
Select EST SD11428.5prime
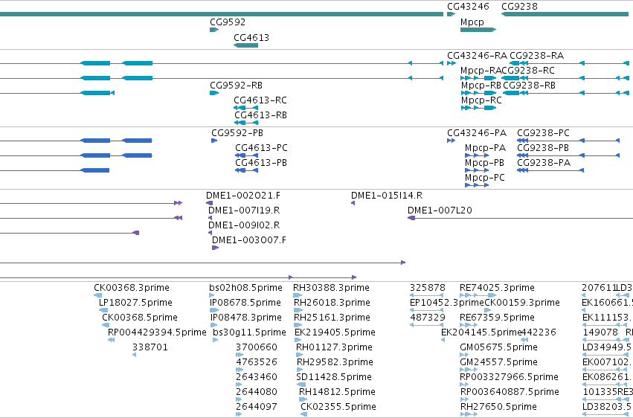[x=333, y=378]
